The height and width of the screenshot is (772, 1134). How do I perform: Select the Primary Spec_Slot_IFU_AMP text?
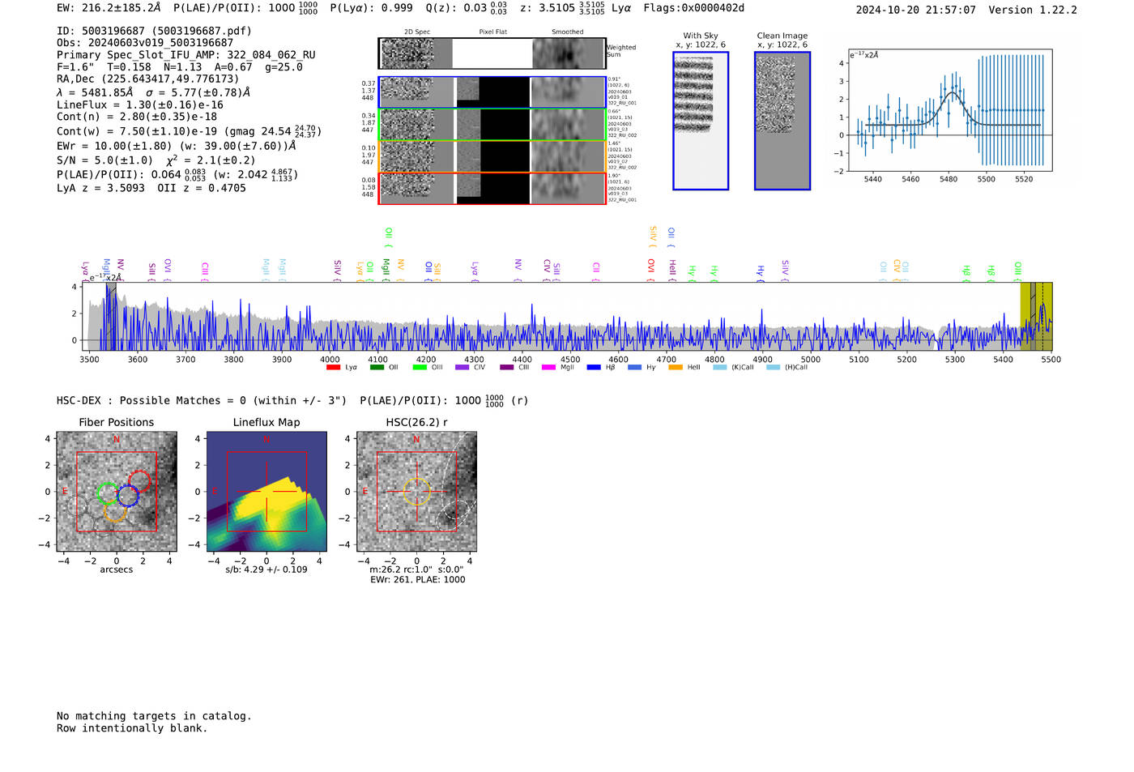point(186,55)
